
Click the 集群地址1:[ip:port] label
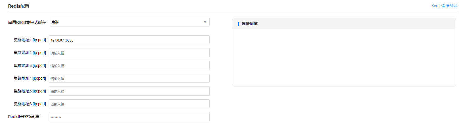pyautogui.click(x=30, y=40)
